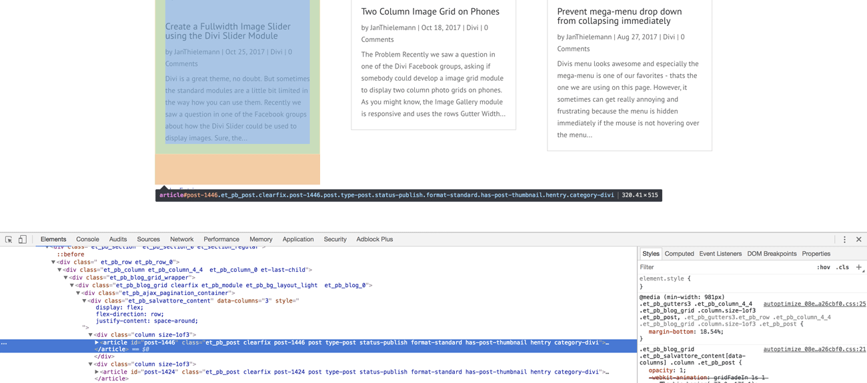The height and width of the screenshot is (383, 867).
Task: Expand the article post-1446 node
Action: coord(97,343)
